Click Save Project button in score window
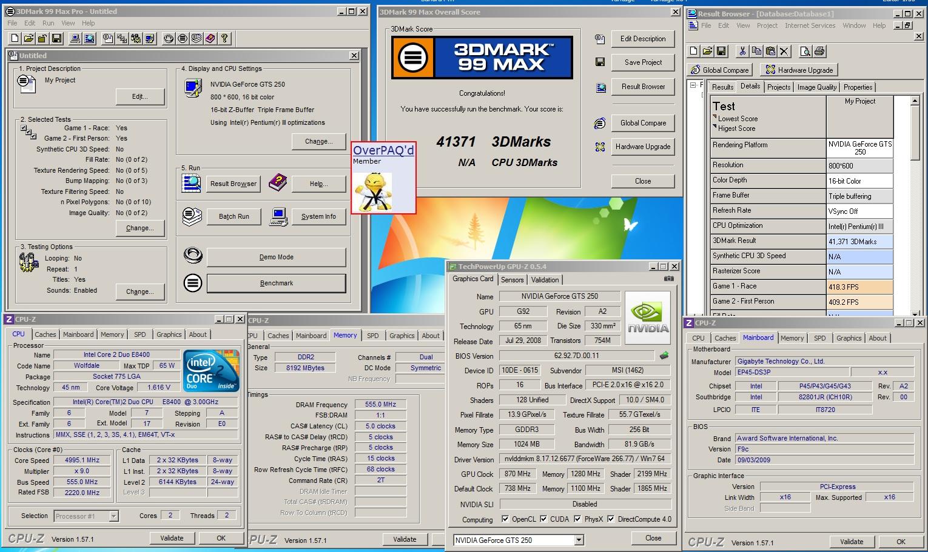The width and height of the screenshot is (928, 552). 643,62
